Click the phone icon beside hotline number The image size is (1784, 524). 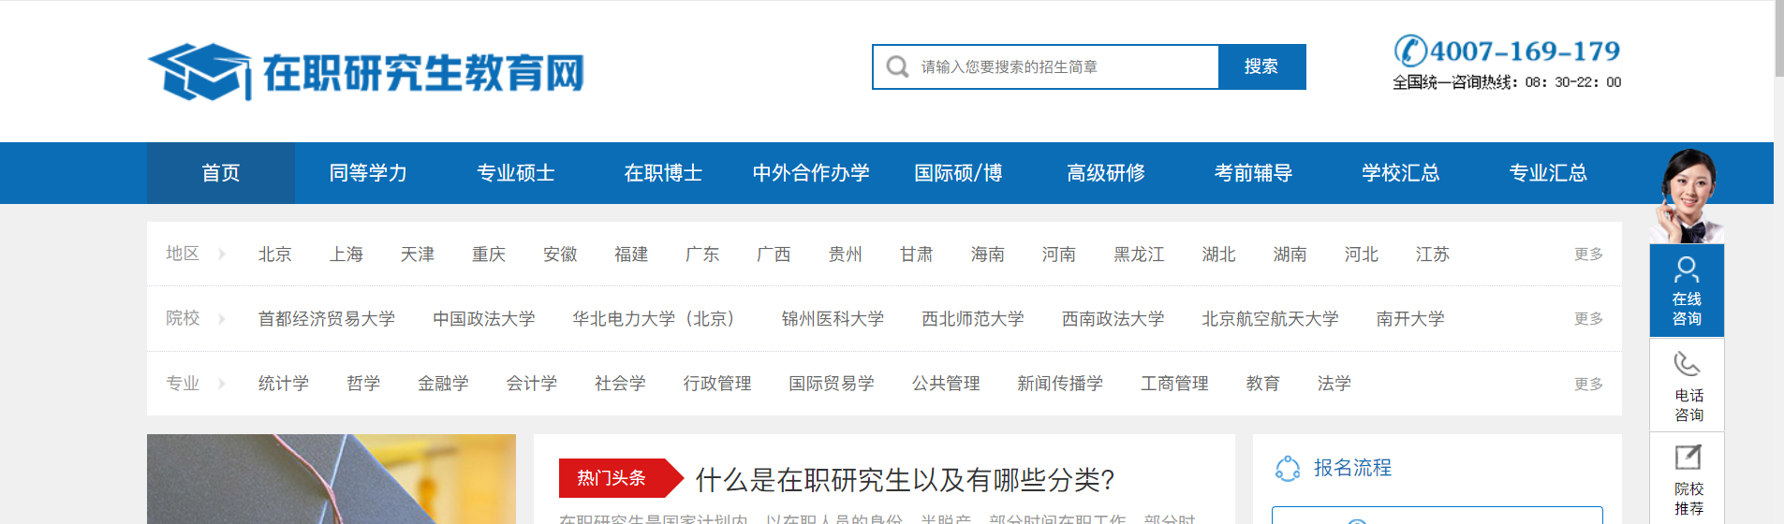[x=1409, y=51]
